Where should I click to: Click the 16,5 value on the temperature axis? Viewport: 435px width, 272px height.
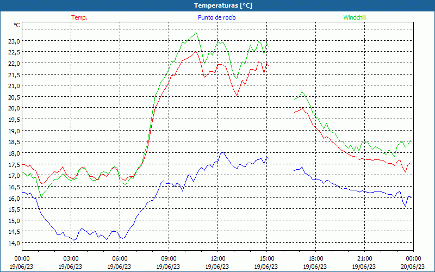pos(14,187)
